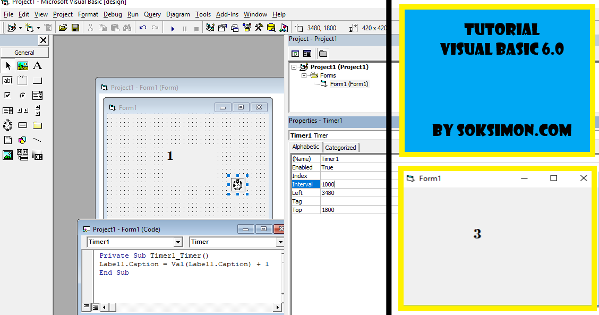Open the Debug menu
The width and height of the screenshot is (599, 315).
tap(113, 14)
